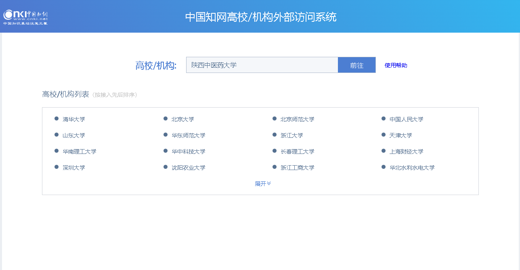Pick 浙江大学 from the institution list

(292, 135)
